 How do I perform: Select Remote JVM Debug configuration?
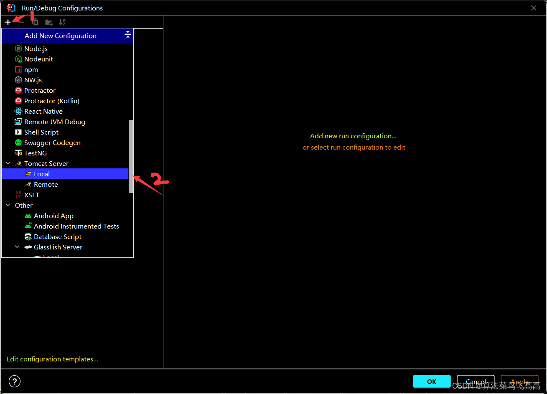(x=65, y=122)
